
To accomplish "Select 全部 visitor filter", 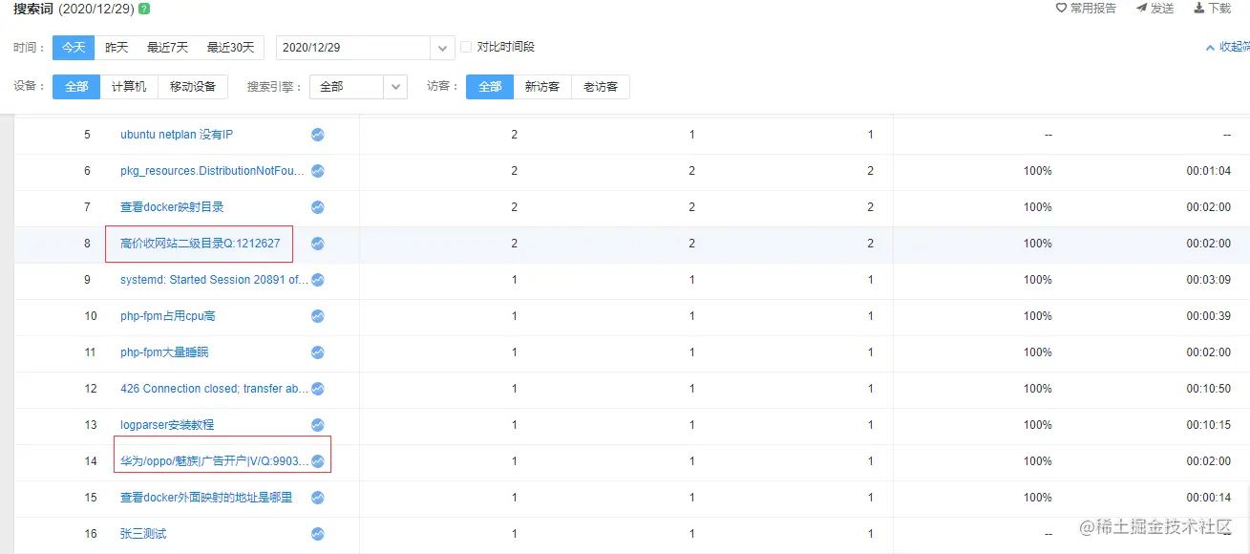I will [490, 87].
